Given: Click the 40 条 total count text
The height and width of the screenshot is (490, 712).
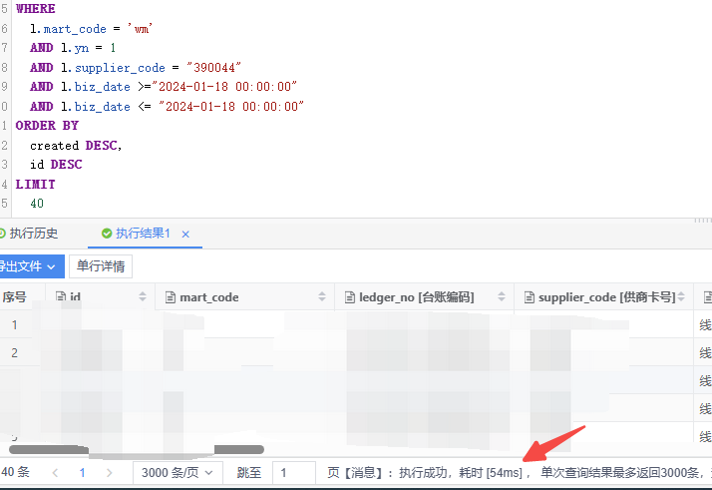Looking at the screenshot, I should coord(15,472).
